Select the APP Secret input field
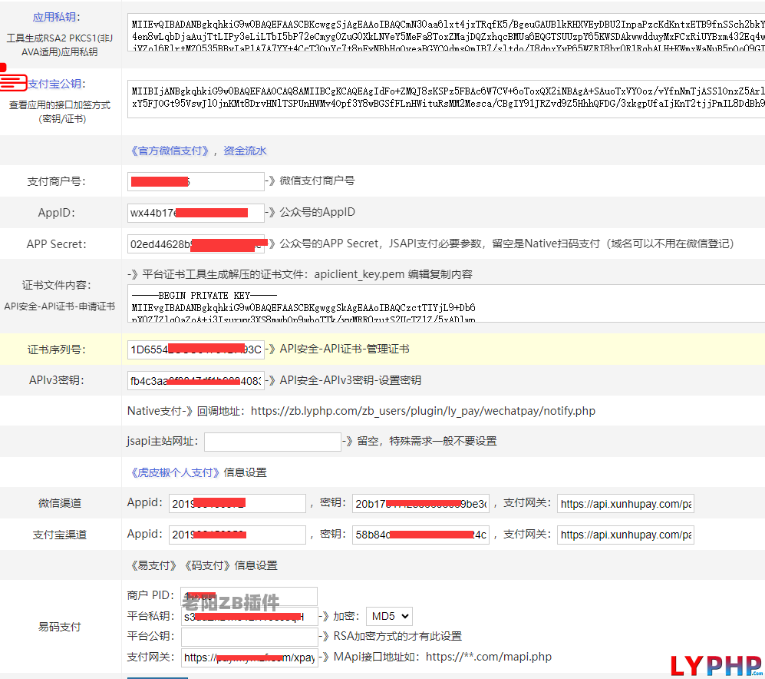Image resolution: width=765 pixels, height=679 pixels. pos(196,244)
